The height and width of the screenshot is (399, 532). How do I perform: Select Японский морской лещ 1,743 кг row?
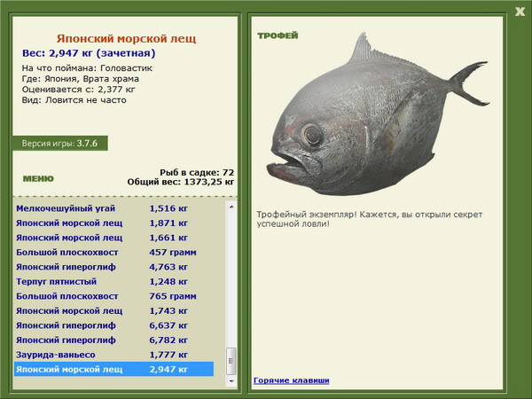tap(114, 310)
